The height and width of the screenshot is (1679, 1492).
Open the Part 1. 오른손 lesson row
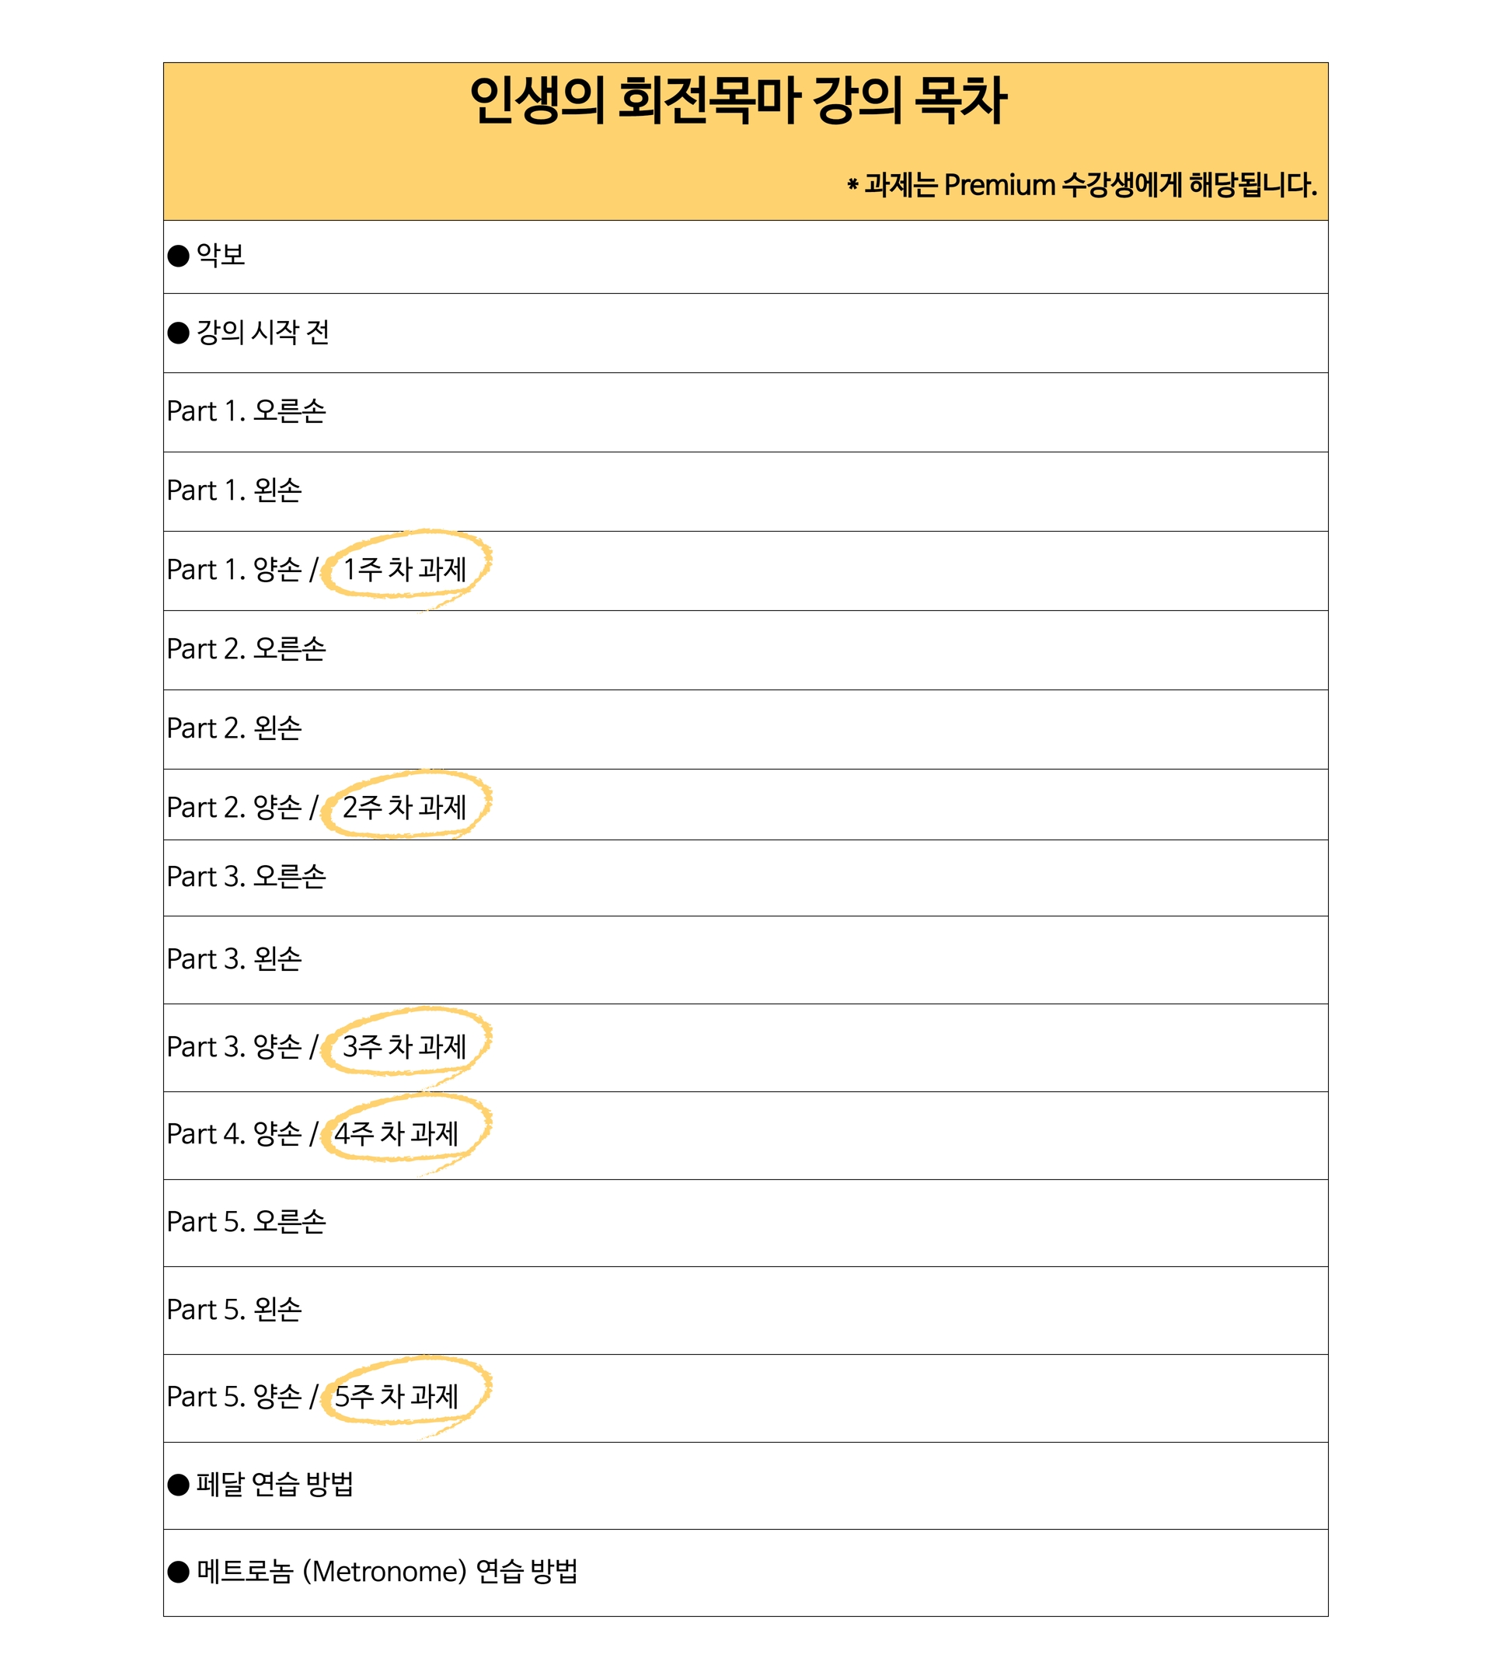tap(246, 411)
